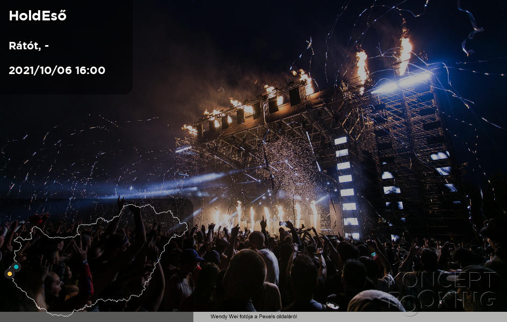
Task: Click the large circle in Booking logo
Action: pos(410,305)
